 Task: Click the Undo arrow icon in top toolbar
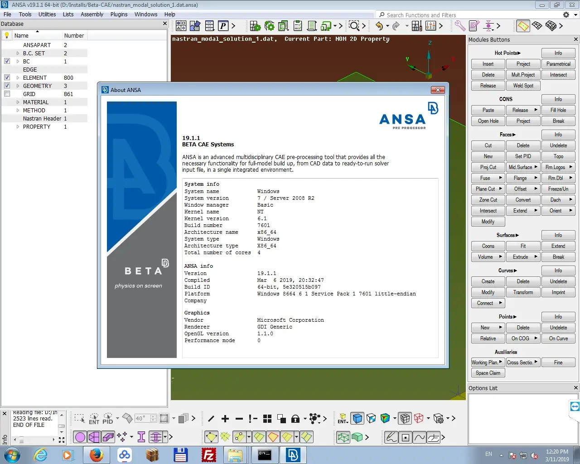click(x=379, y=26)
